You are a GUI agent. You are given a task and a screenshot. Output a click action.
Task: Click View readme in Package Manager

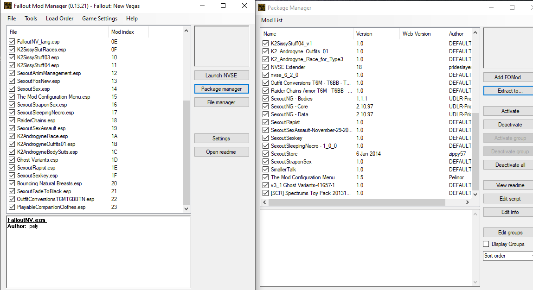[x=508, y=185]
